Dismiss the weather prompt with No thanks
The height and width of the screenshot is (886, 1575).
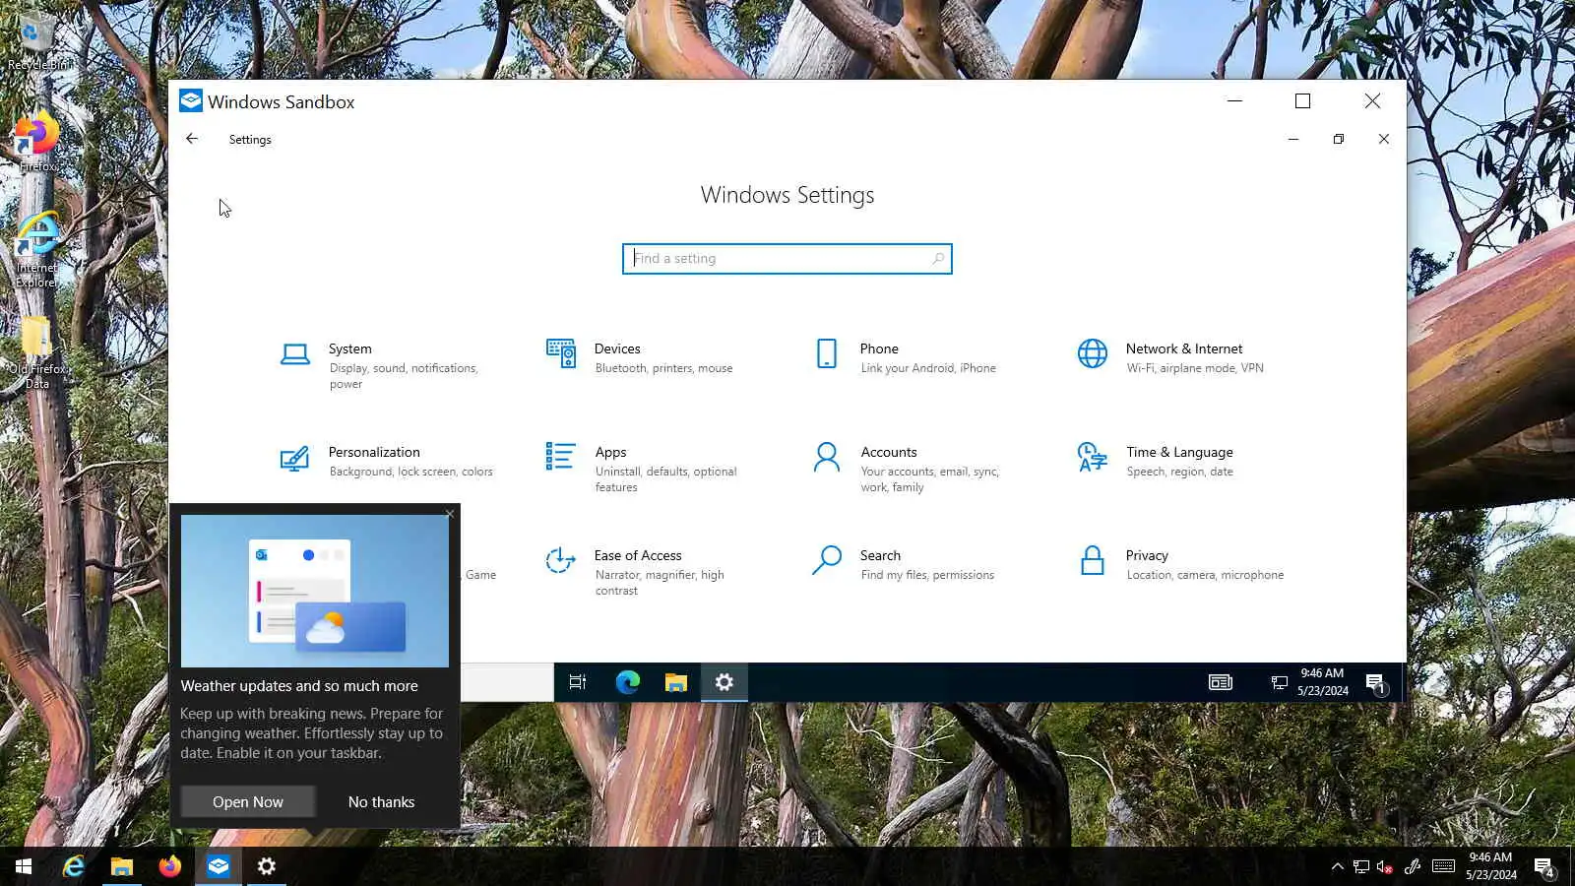click(382, 802)
